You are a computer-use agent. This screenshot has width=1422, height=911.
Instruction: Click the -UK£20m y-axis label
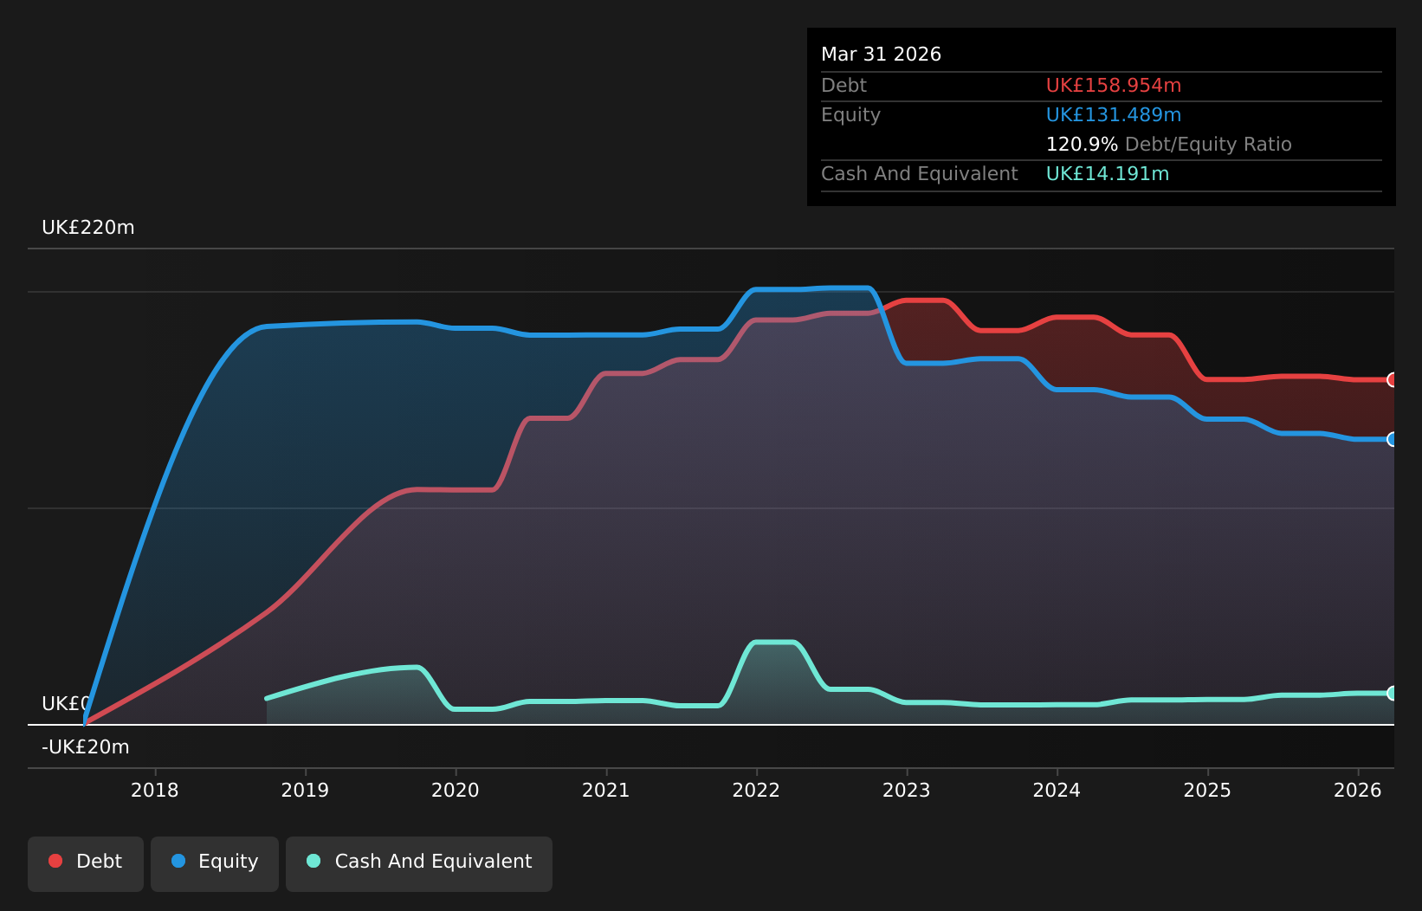click(x=86, y=747)
